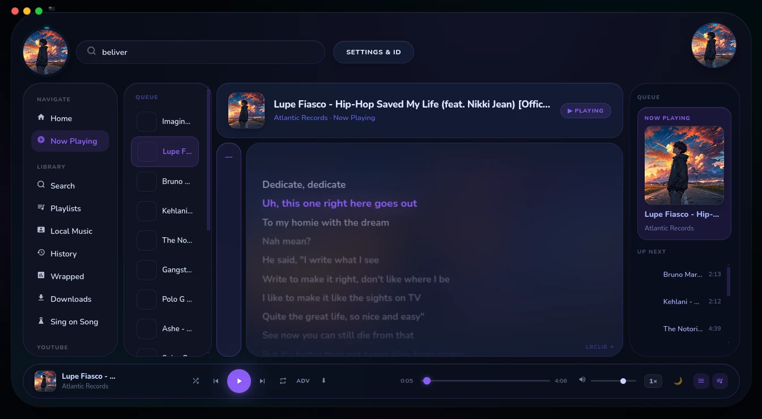762x419 pixels.
Task: Skip to the next track
Action: coord(262,381)
